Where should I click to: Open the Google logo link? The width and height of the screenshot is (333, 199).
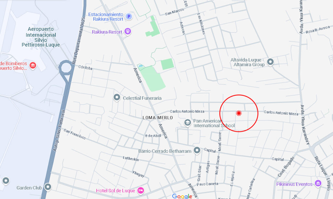[x=182, y=196]
